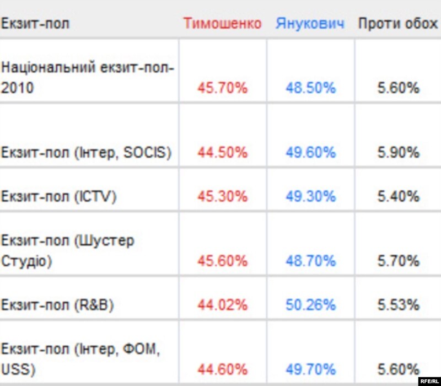The height and width of the screenshot is (386, 441).
Task: Select the blue 48.50% value
Action: coord(310,88)
